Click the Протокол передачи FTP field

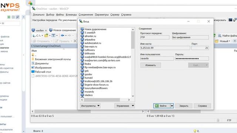[x=155, y=37]
